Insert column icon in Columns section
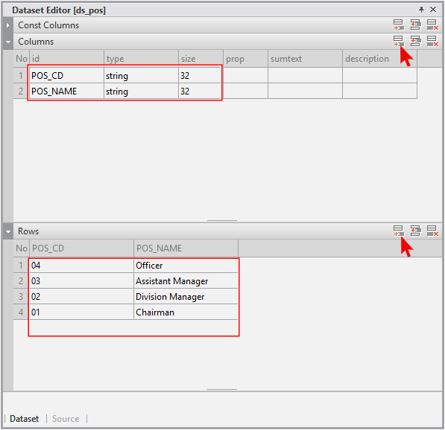The width and height of the screenshot is (445, 430). coord(415,41)
